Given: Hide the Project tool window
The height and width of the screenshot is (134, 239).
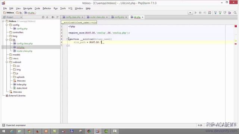Looking at the screenshot, I should point(58,17).
